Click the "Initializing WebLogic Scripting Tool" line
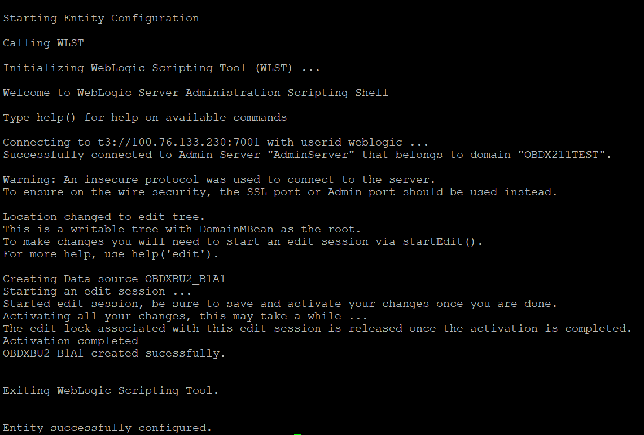644x435 pixels. pyautogui.click(x=161, y=68)
